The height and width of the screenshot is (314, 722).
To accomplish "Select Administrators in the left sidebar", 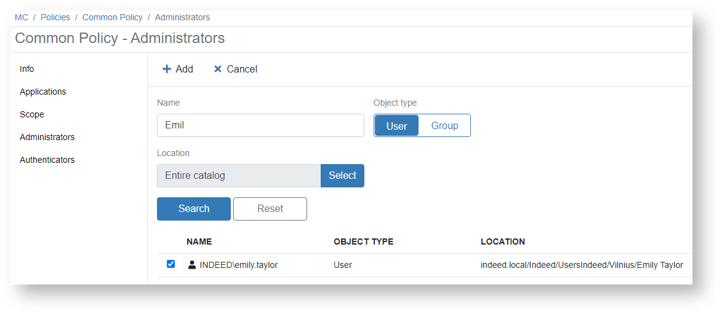I will 47,137.
